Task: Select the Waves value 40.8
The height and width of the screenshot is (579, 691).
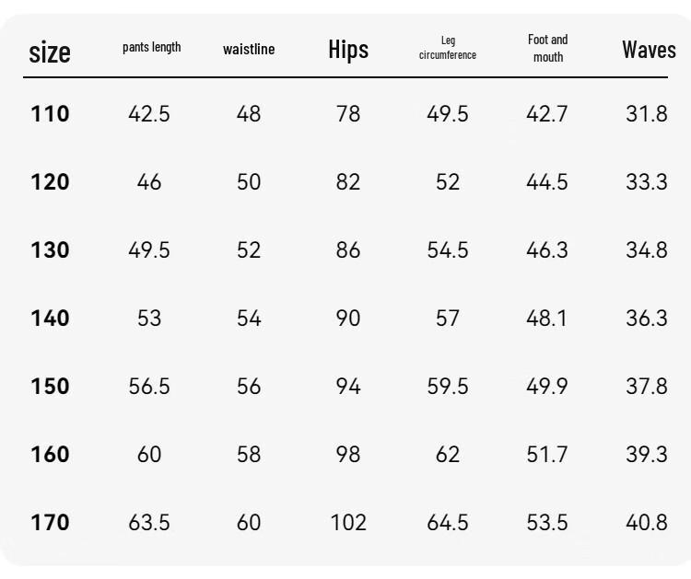Action: point(647,522)
